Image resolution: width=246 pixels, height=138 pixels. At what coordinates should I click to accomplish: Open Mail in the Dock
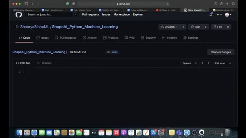click(49, 133)
